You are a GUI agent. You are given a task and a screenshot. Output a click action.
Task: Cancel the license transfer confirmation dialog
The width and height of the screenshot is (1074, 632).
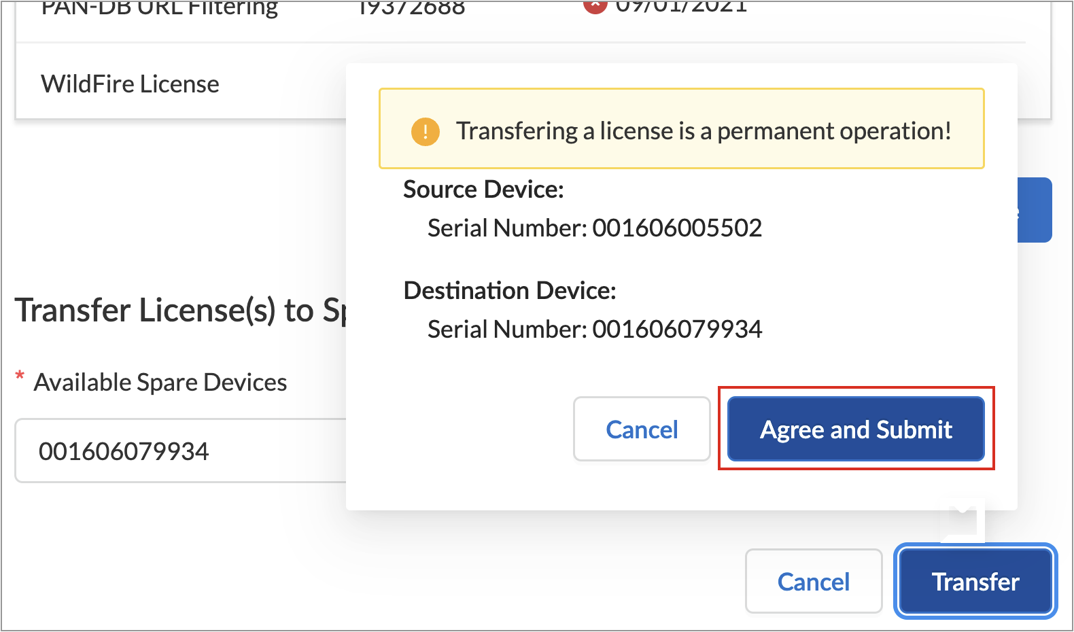(x=642, y=429)
